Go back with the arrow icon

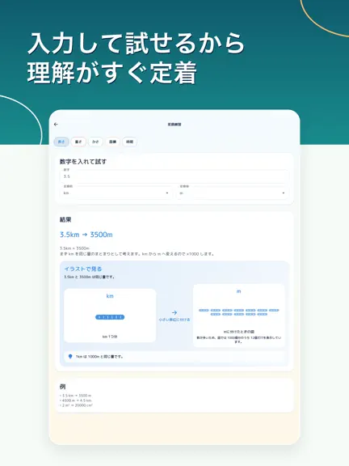[56, 125]
